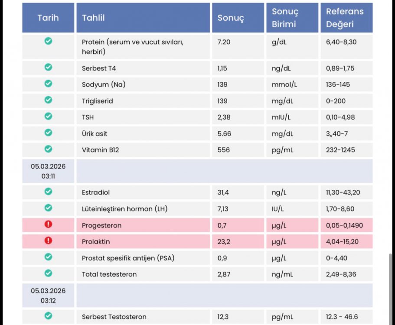The width and height of the screenshot is (395, 325).
Task: Click the green check icon beside Trigliserid
Action: 49,100
